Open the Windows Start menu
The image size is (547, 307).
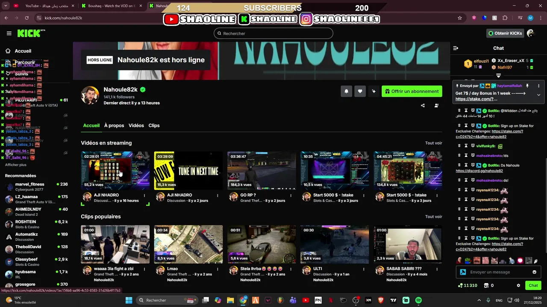click(x=129, y=300)
